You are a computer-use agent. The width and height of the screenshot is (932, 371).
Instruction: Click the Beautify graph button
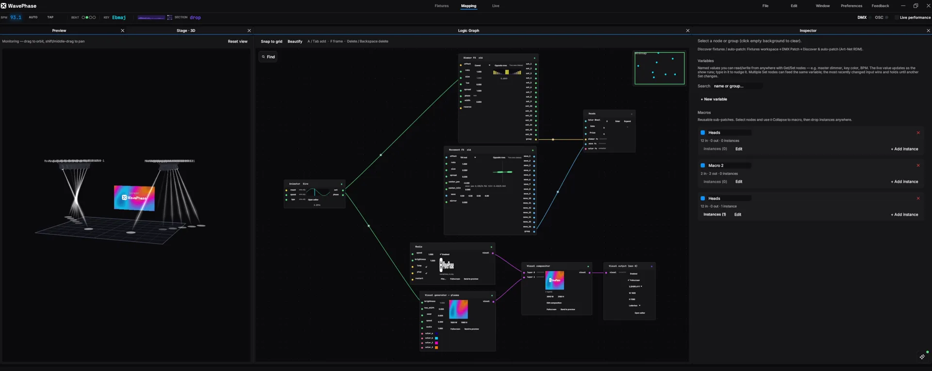click(295, 42)
